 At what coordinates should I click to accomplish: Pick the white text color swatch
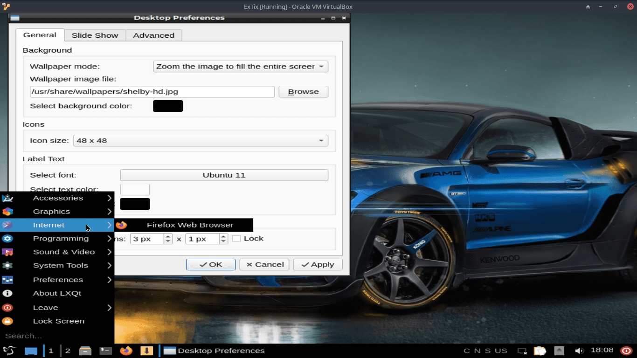coord(135,189)
